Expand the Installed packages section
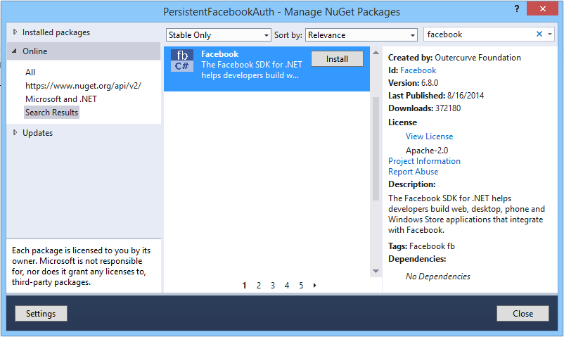The width and height of the screenshot is (564, 337). click(15, 32)
